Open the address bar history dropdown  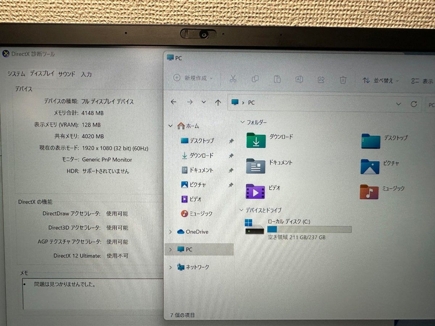pos(398,104)
